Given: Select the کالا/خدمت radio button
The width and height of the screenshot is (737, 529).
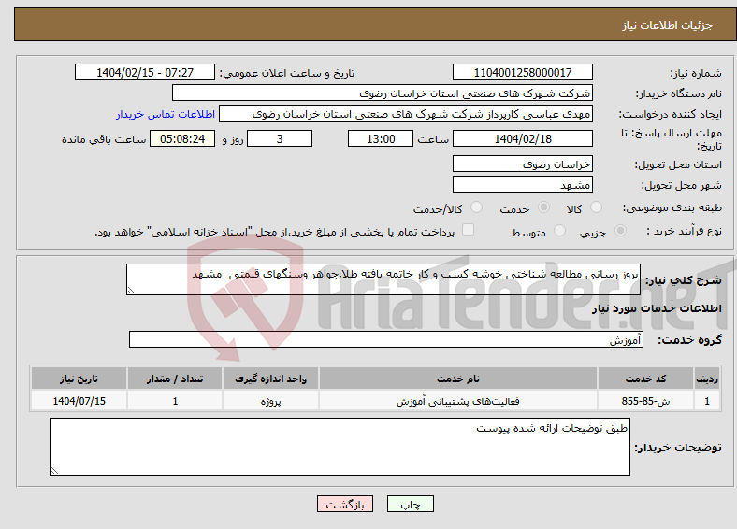Looking at the screenshot, I should click(x=476, y=207).
